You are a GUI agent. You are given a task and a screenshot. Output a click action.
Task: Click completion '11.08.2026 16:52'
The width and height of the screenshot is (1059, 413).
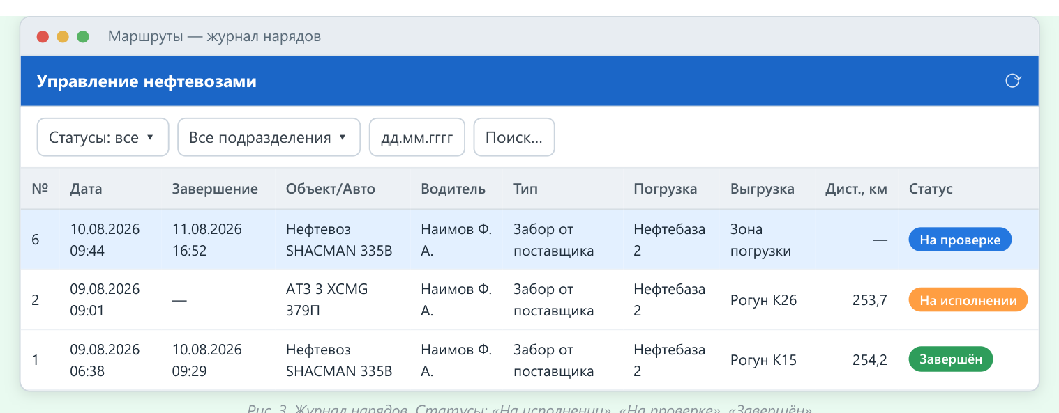207,240
